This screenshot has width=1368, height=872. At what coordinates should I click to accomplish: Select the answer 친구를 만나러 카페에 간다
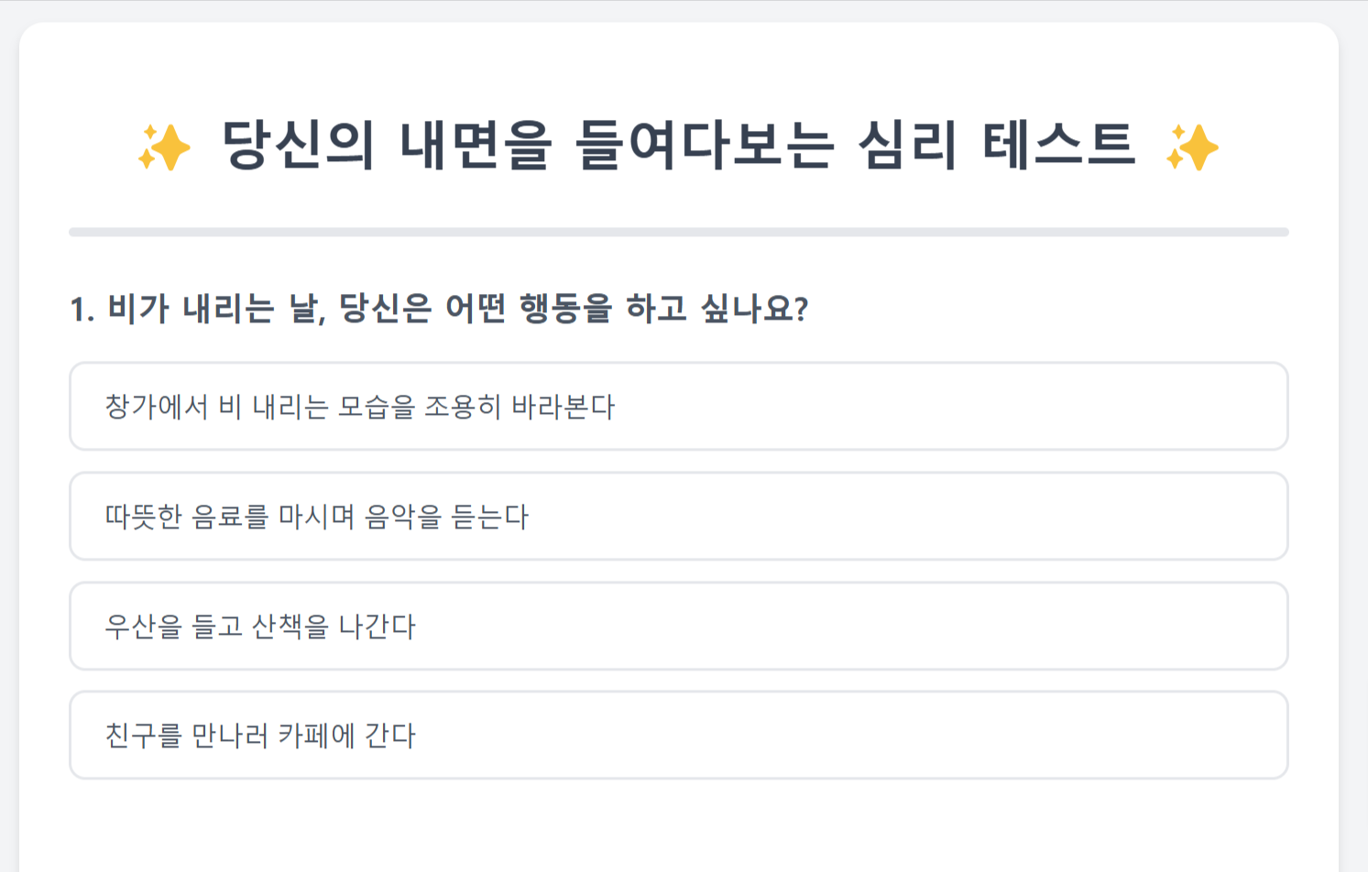coord(678,736)
